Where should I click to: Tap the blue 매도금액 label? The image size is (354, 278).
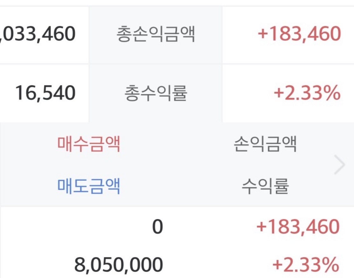tap(89, 186)
